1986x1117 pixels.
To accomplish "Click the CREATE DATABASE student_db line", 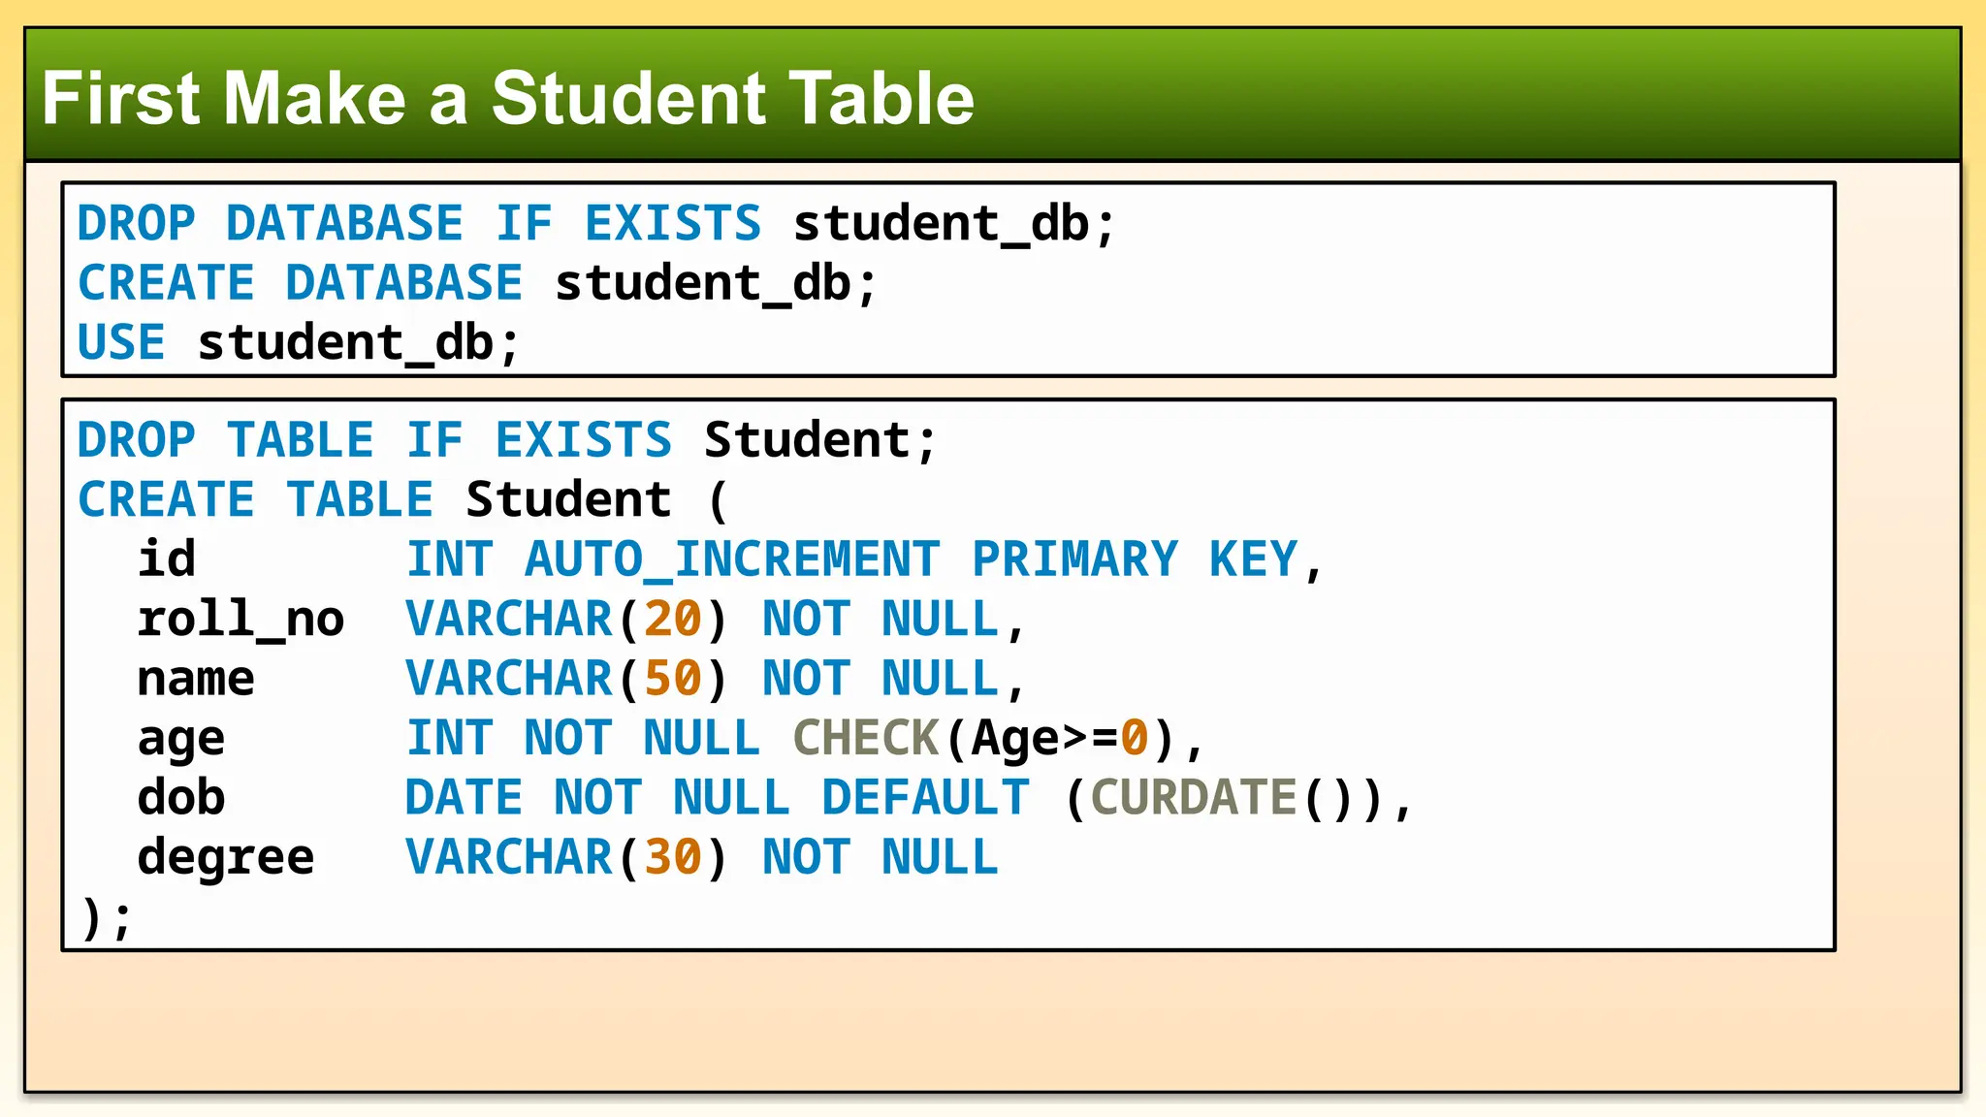I will 477,283.
